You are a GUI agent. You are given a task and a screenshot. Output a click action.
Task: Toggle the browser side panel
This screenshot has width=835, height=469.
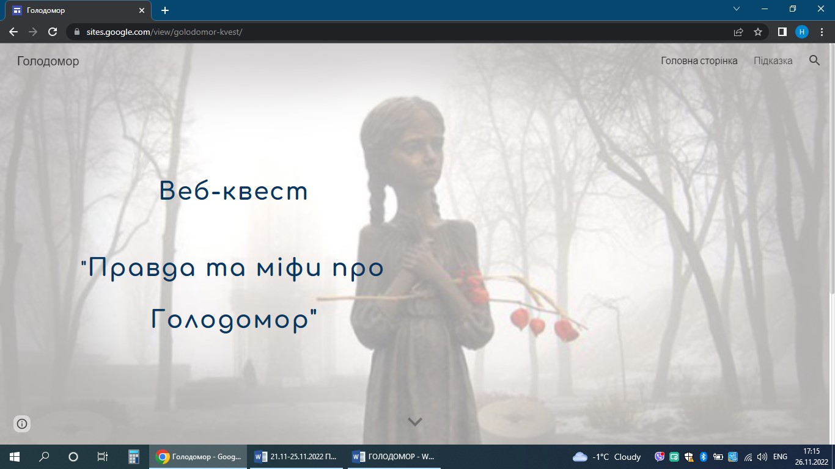pos(782,32)
